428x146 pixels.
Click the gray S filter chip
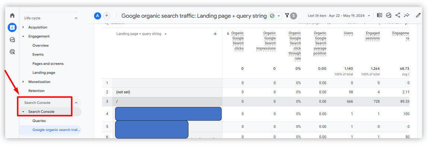point(293,16)
